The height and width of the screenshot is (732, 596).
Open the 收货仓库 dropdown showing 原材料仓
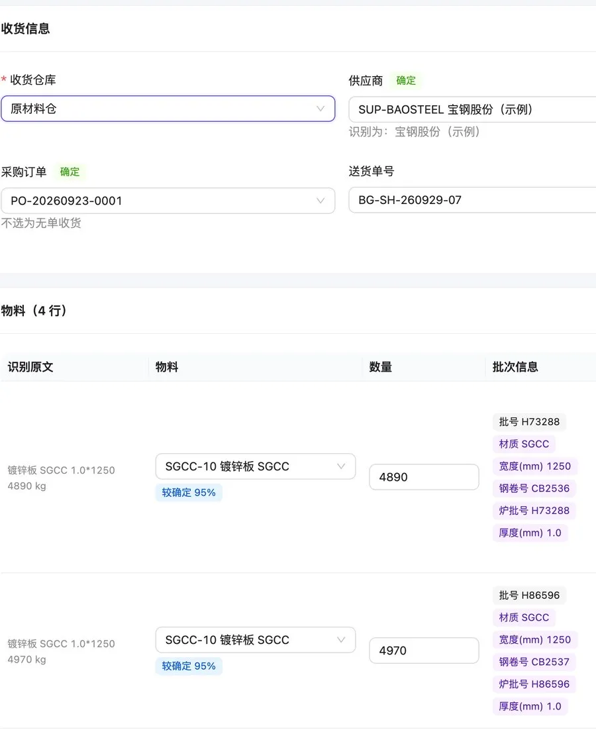pyautogui.click(x=168, y=109)
